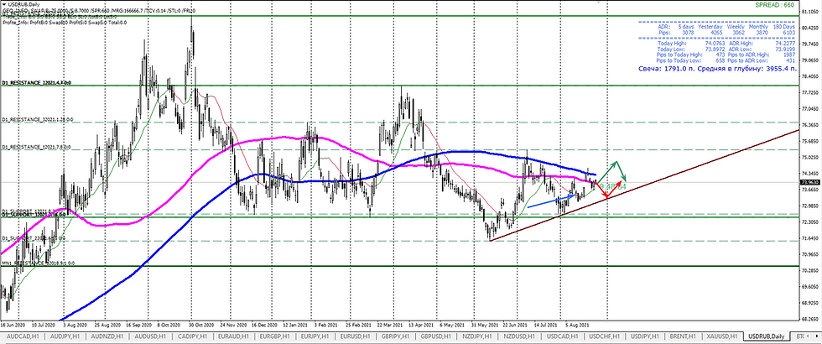Click the '18 Jun 2020' date label
This screenshot has width=822, height=344.
pyautogui.click(x=13, y=325)
